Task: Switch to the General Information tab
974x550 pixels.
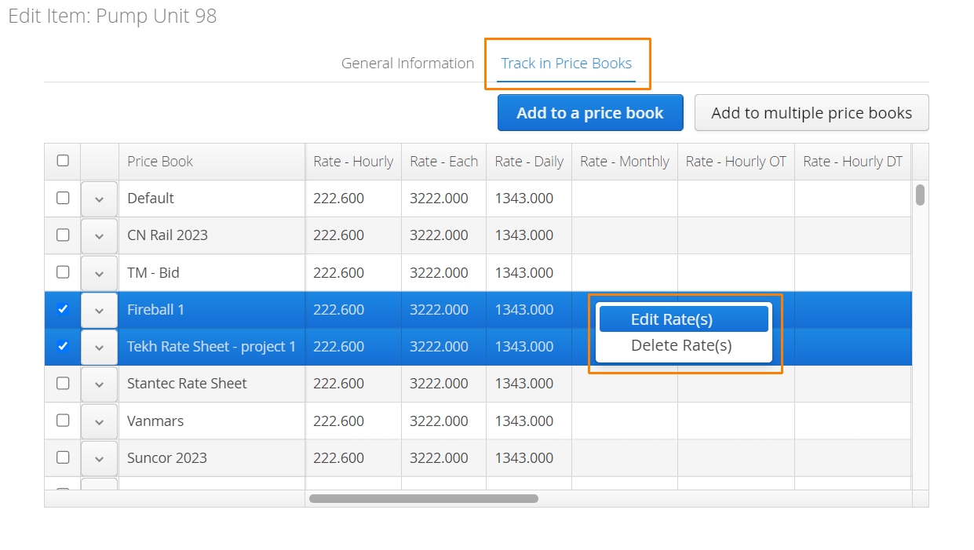Action: pos(407,64)
